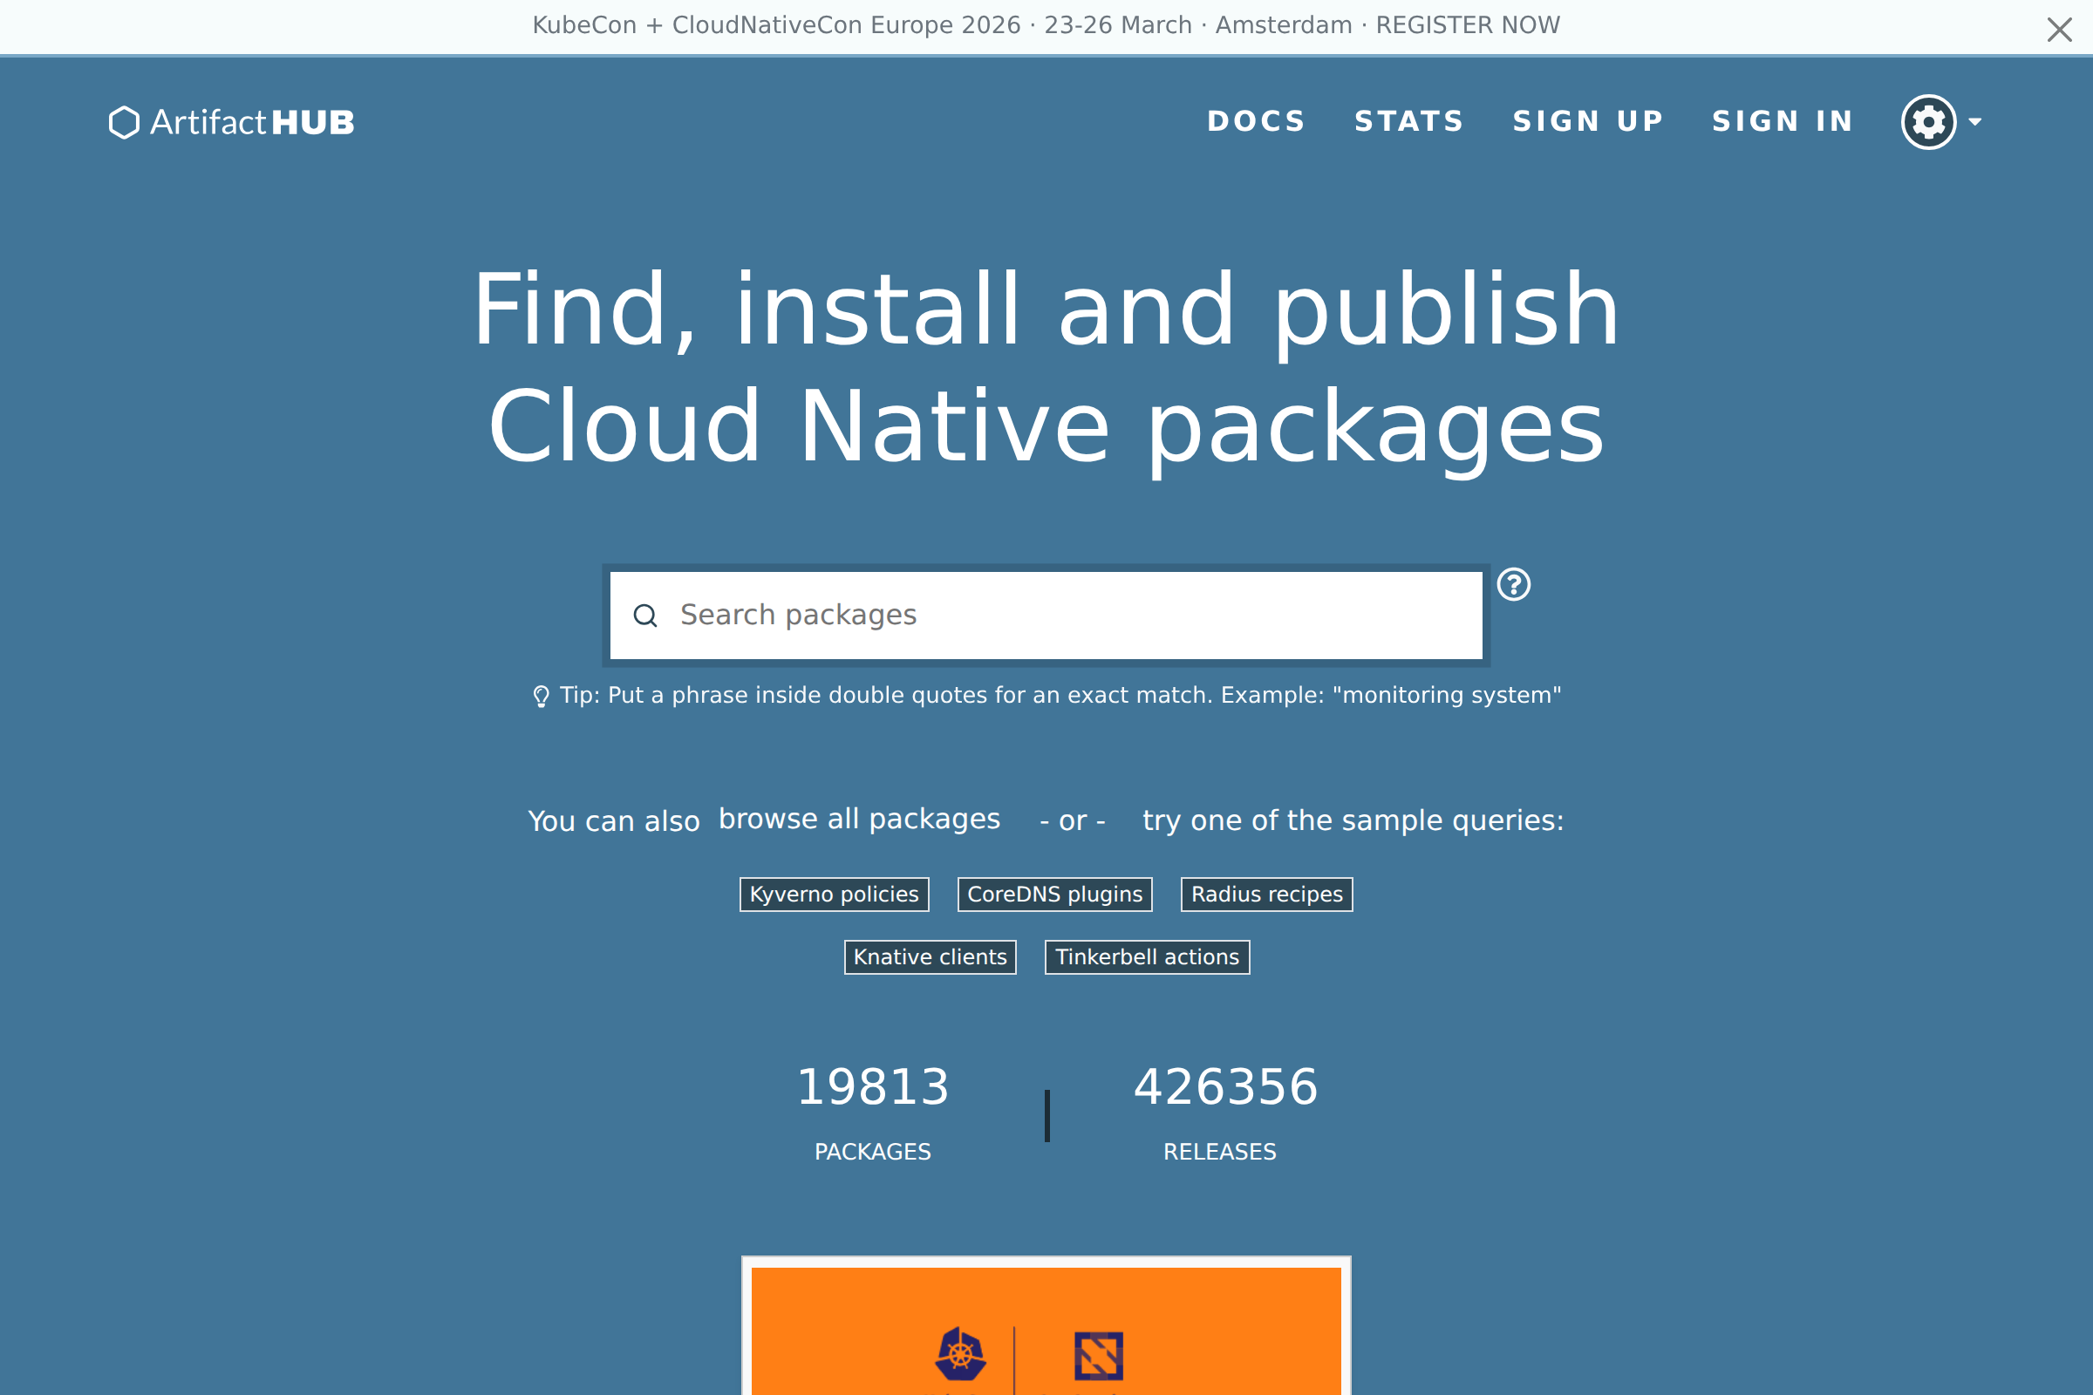The height and width of the screenshot is (1395, 2093).
Task: Open the search tips question mark icon
Action: click(x=1513, y=584)
